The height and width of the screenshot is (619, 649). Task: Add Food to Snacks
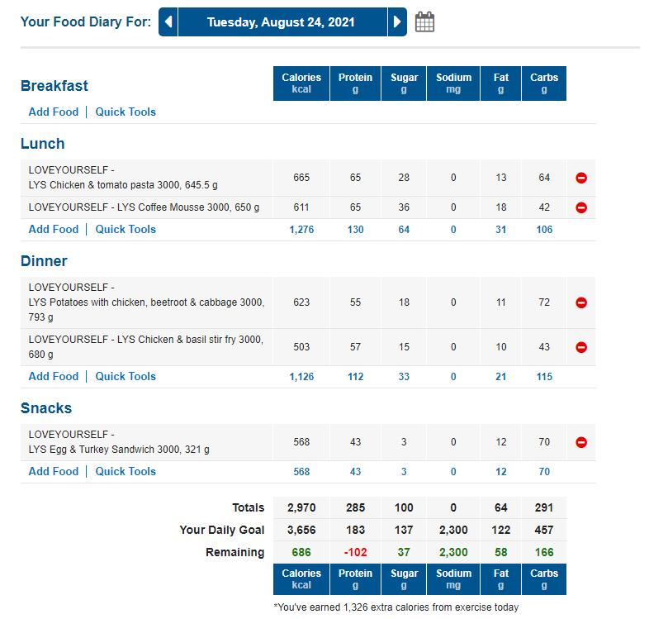tap(54, 471)
